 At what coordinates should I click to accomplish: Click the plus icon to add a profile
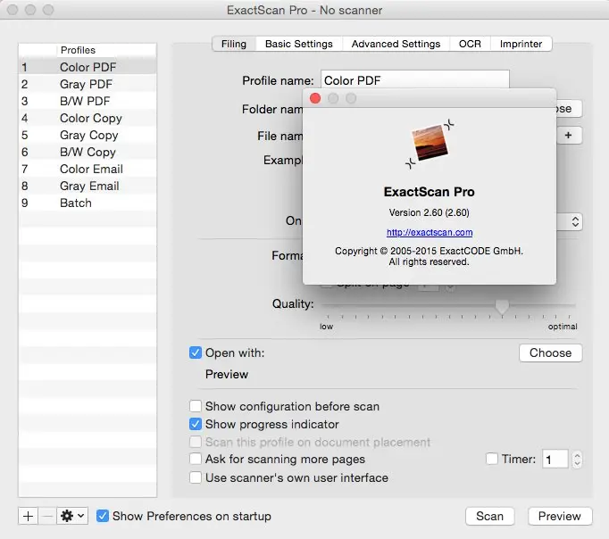28,516
